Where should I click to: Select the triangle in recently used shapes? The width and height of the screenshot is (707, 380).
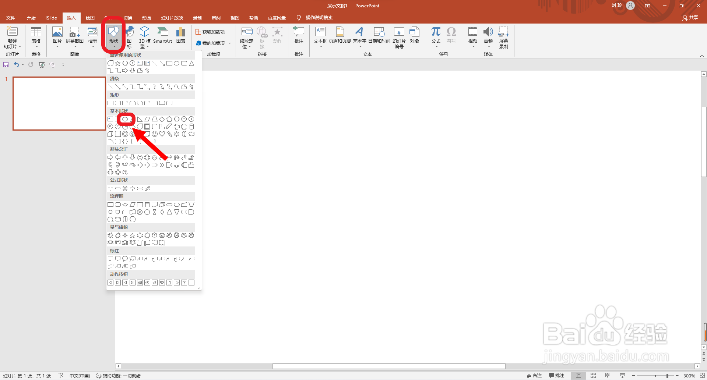click(191, 63)
